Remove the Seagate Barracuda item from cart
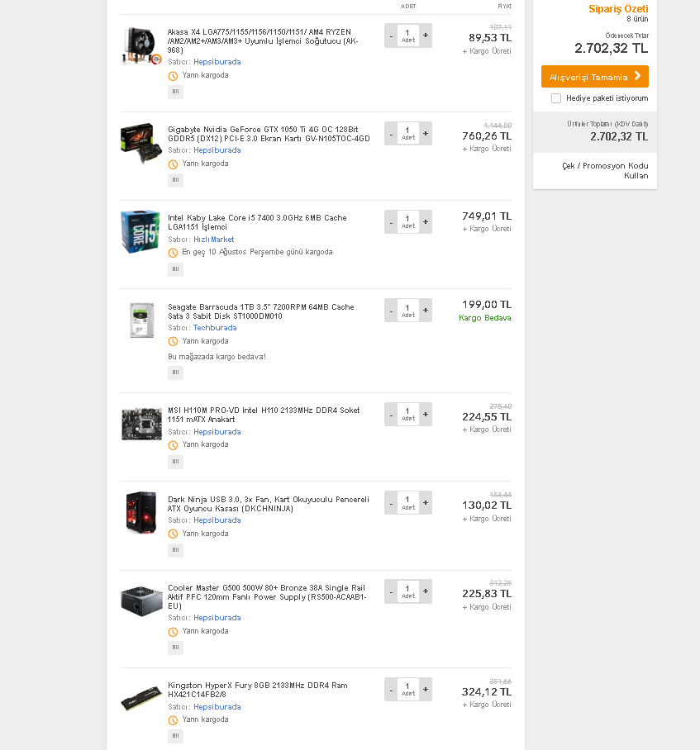This screenshot has height=750, width=700. (175, 373)
